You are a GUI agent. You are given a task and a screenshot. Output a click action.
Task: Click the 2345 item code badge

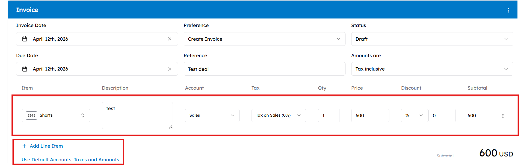point(31,115)
